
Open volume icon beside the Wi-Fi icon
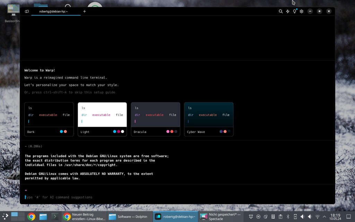coord(310,217)
